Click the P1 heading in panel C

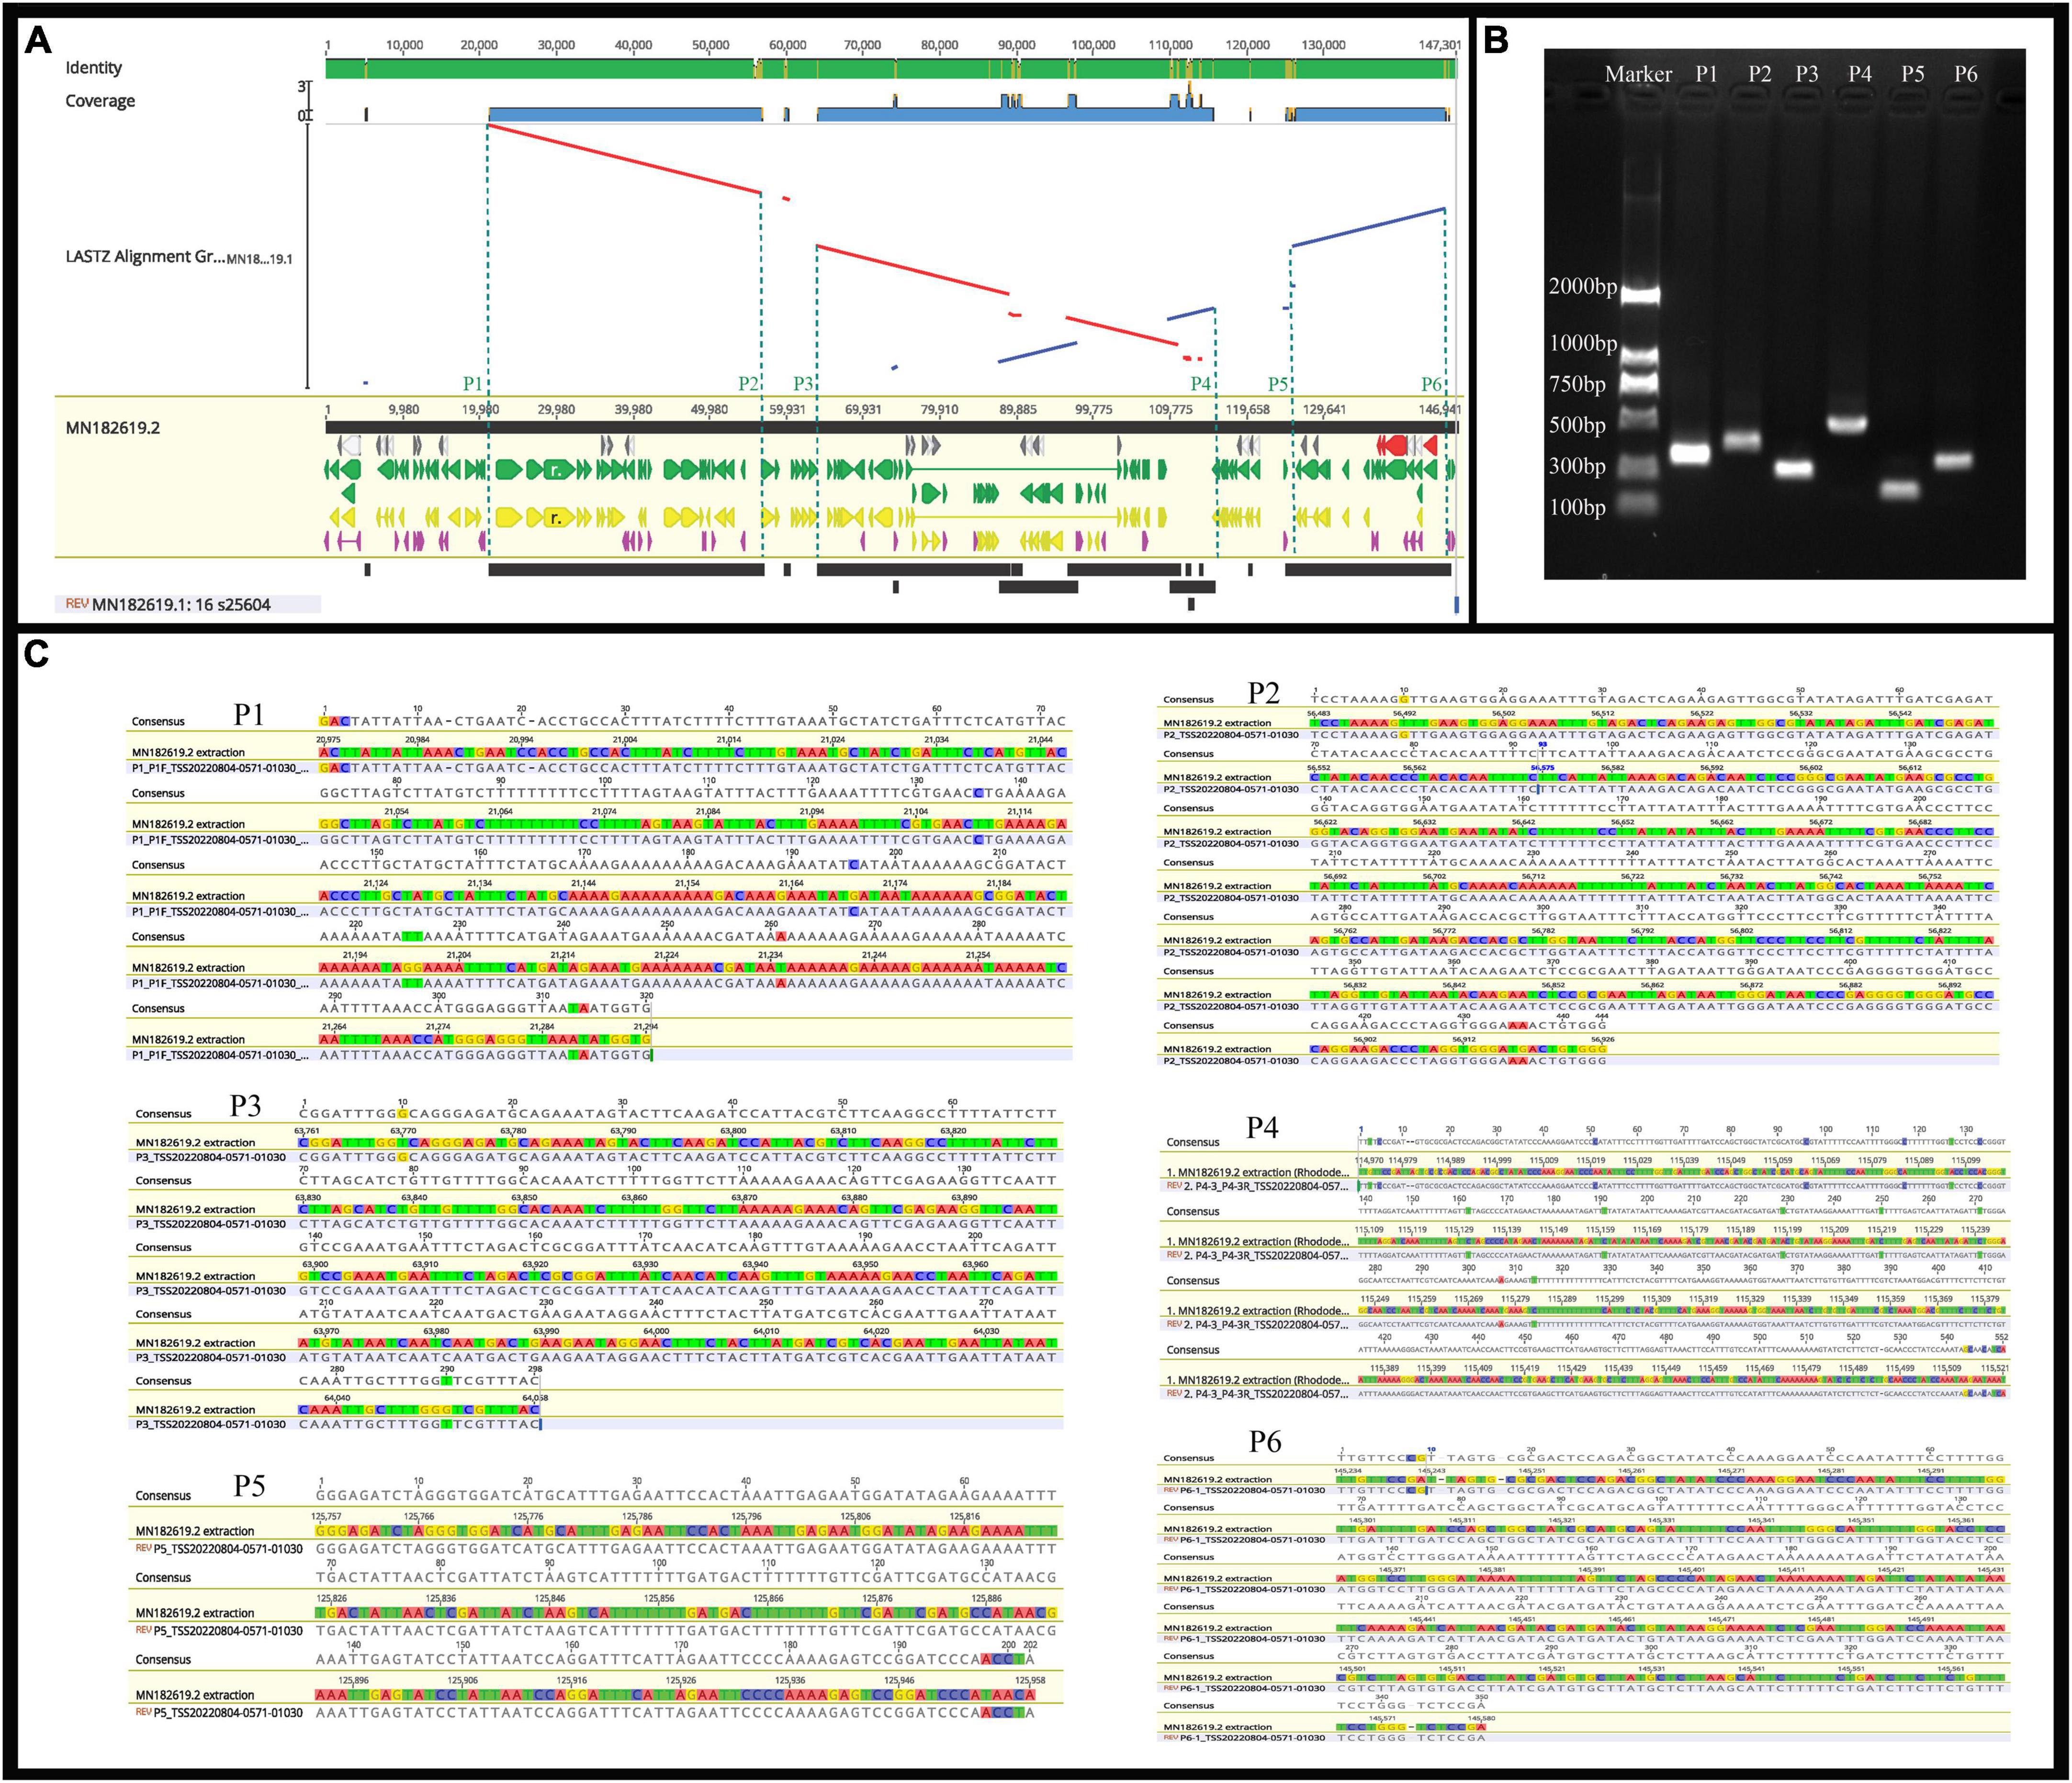pos(250,714)
